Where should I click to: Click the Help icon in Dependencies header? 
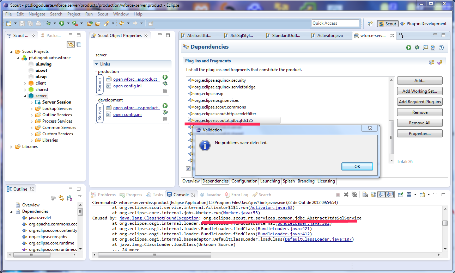click(x=441, y=48)
